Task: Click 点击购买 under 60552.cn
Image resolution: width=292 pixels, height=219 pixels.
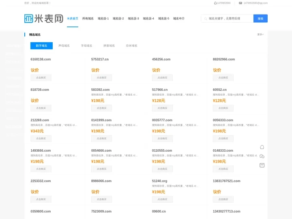Action: coord(223,108)
